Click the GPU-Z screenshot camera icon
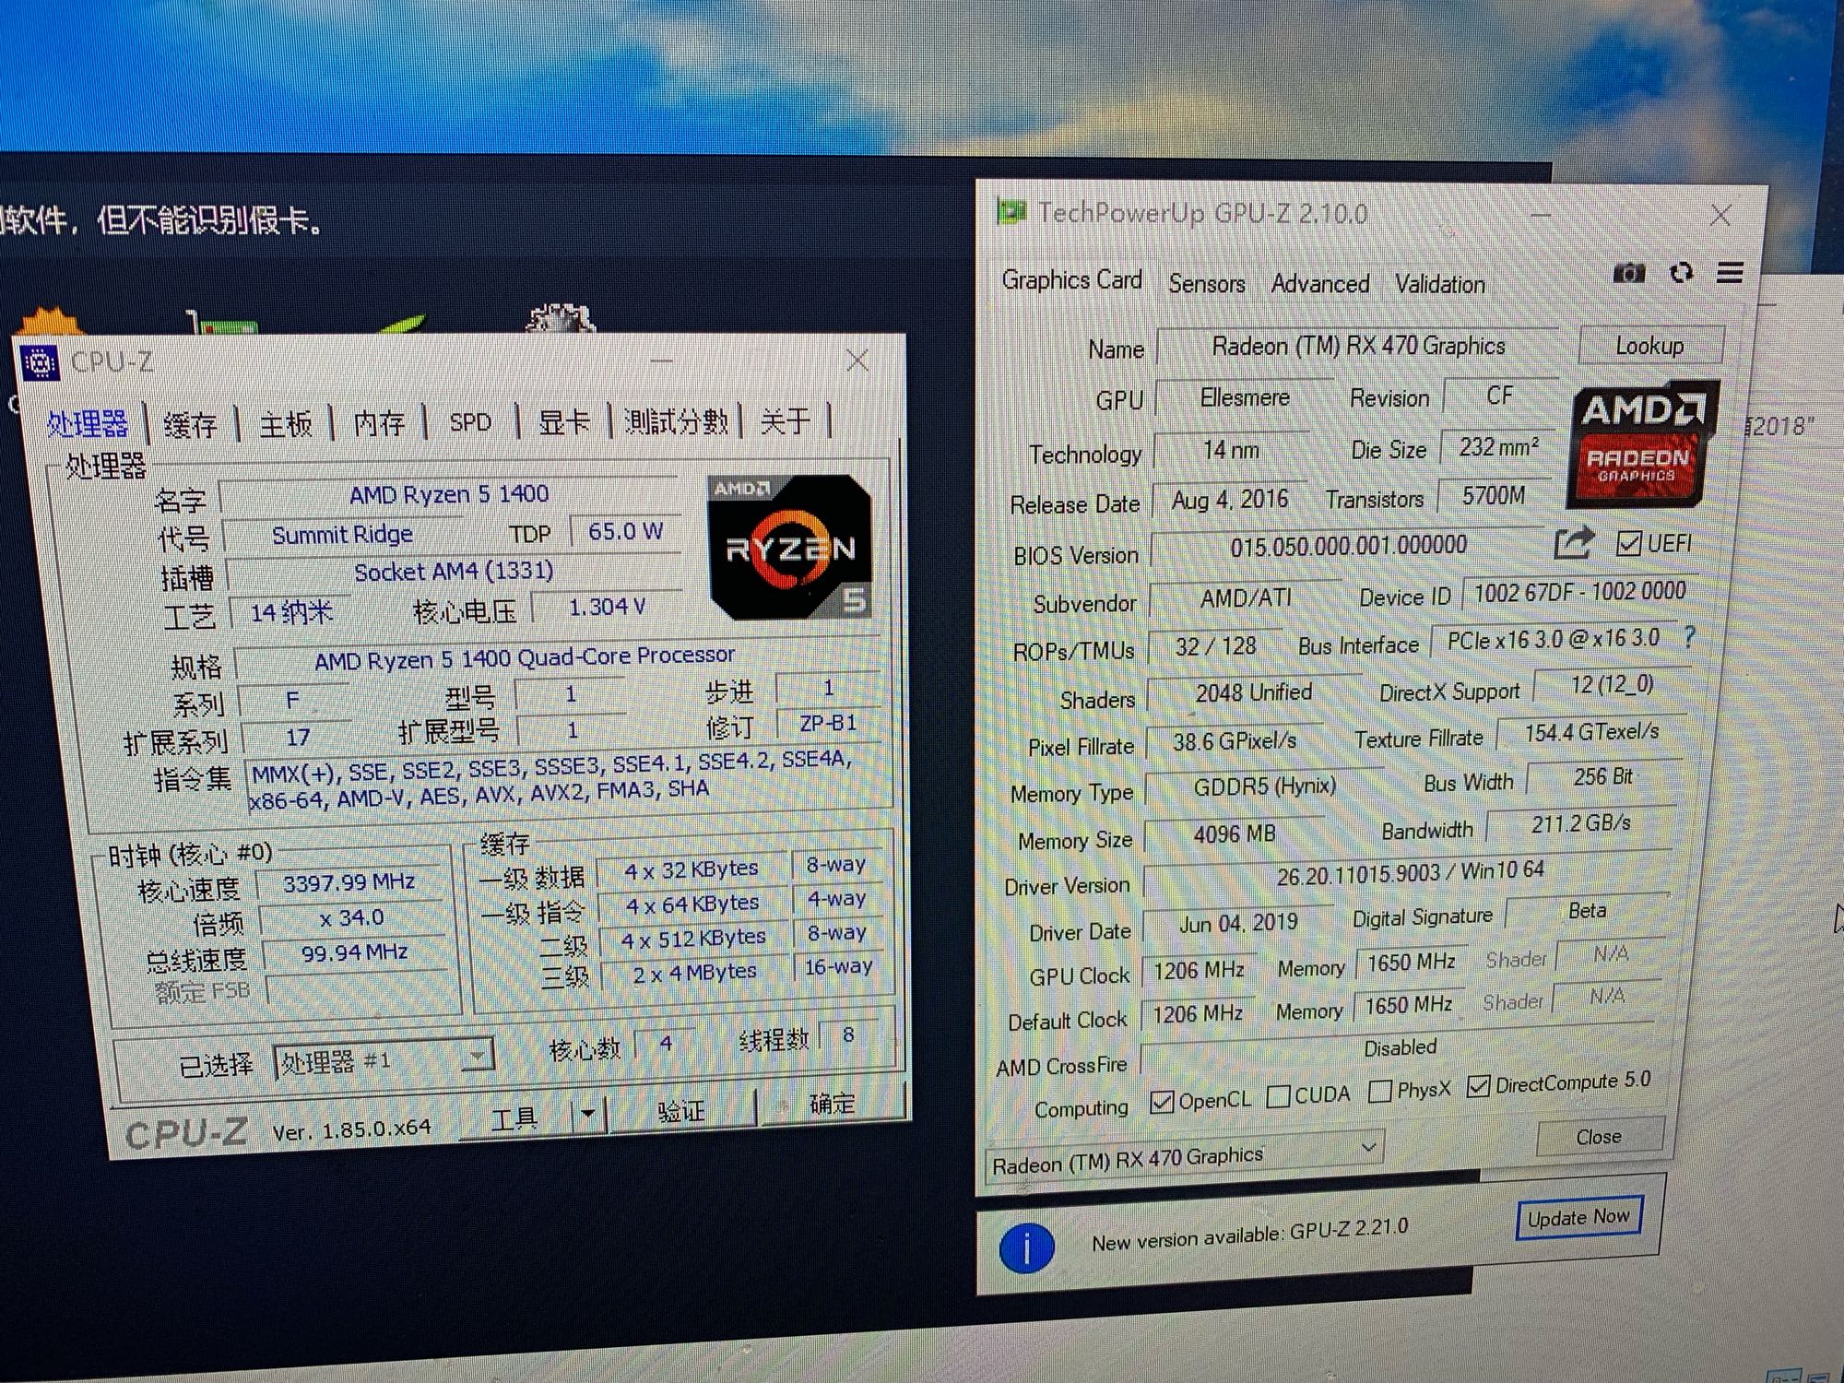Screen dimensions: 1844x1383 tap(1629, 273)
